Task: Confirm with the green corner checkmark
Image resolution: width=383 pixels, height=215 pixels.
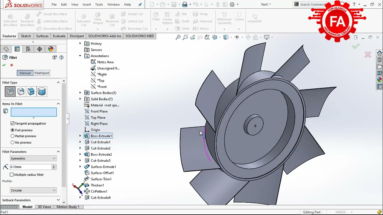Action: point(355,46)
